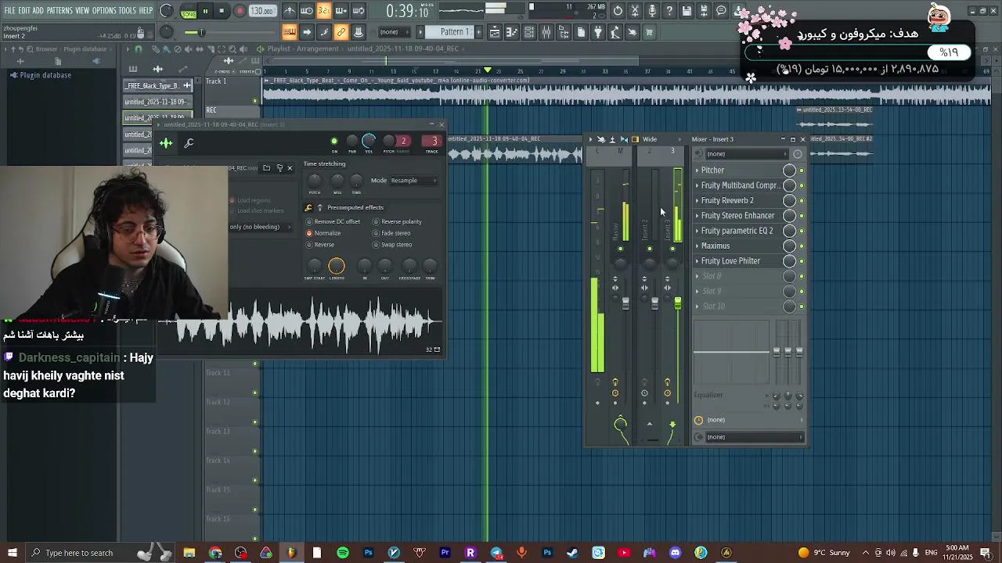1002x563 pixels.
Task: Open the piano roll toolbar icon
Action: (512, 32)
